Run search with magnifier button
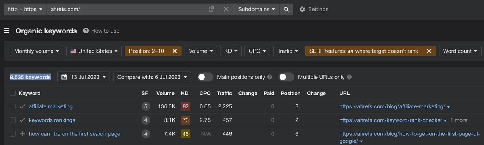This screenshot has width=484, height=145. [x=286, y=9]
